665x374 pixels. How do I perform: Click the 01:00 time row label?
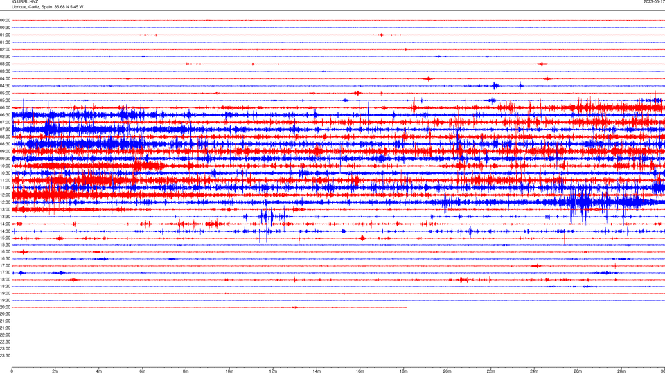click(x=5, y=35)
